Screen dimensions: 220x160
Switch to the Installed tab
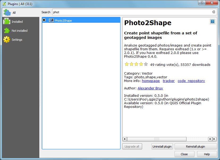(x=21, y=21)
